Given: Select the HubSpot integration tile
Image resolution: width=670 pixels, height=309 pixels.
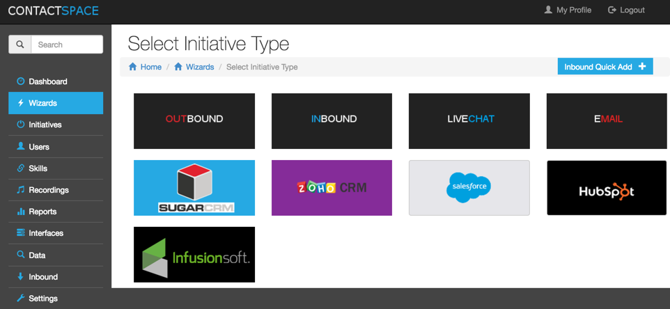Looking at the screenshot, I should tap(607, 188).
